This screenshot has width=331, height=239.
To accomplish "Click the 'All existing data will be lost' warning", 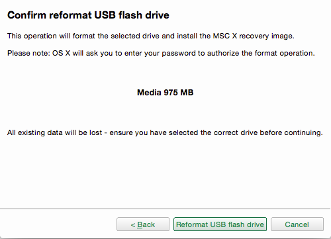I will 165,132.
